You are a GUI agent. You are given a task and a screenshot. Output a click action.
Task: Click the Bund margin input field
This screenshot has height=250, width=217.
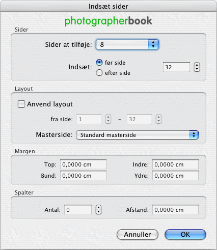(83, 176)
